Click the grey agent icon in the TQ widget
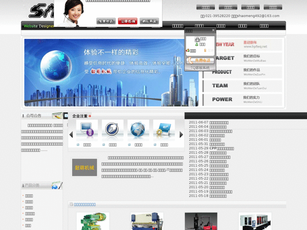307x230 pixels. tap(197, 39)
